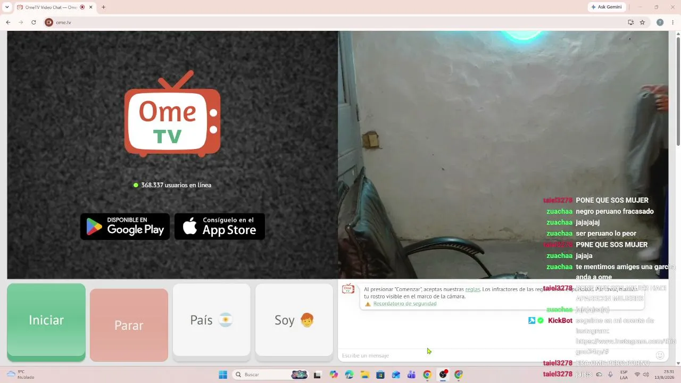Click the microphone tray icon
The image size is (681, 383).
click(x=610, y=374)
